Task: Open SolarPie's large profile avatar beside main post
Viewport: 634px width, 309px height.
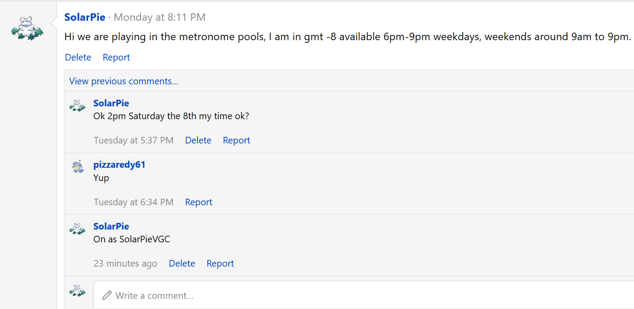Action: pos(27,28)
